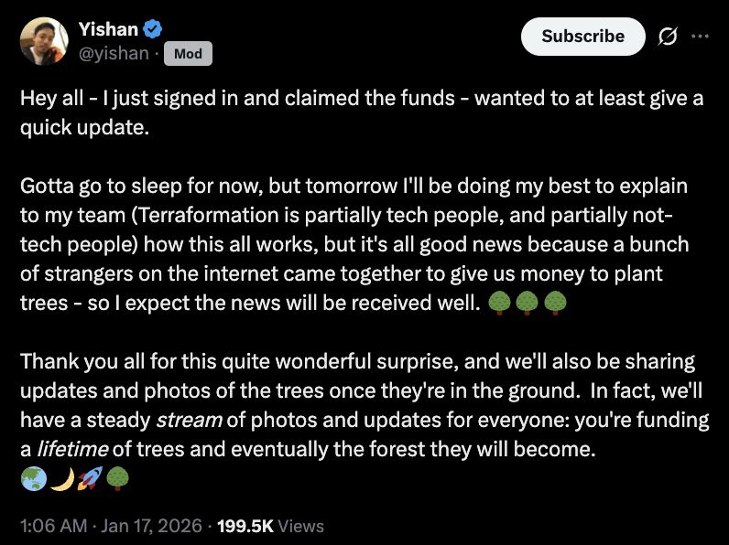Click last tree emoji of the three
The height and width of the screenshot is (545, 729).
556,302
